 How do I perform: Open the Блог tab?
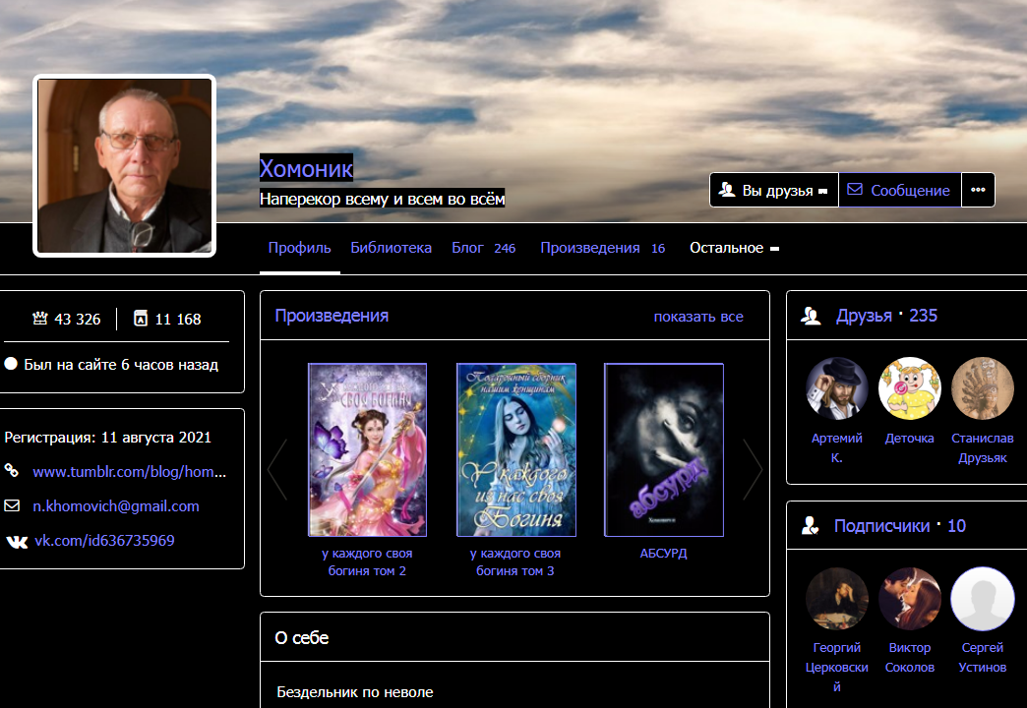coord(483,248)
